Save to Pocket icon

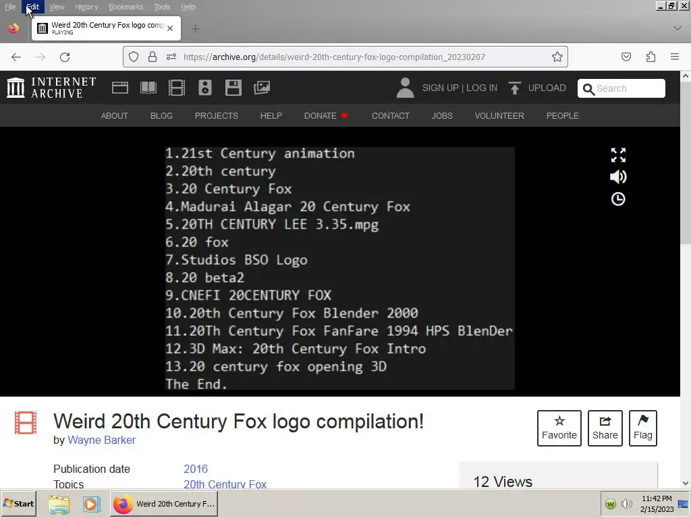tap(626, 57)
